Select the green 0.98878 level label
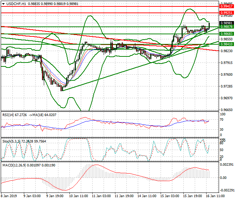Image resolution: width=235 pixels, height=200 pixels. (x=226, y=27)
